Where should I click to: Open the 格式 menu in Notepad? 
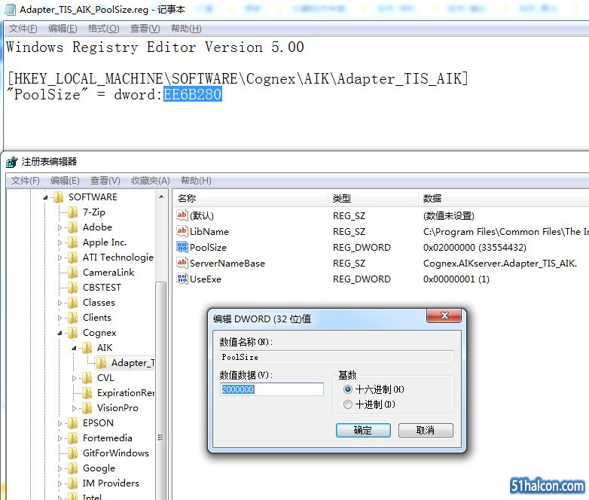103,29
